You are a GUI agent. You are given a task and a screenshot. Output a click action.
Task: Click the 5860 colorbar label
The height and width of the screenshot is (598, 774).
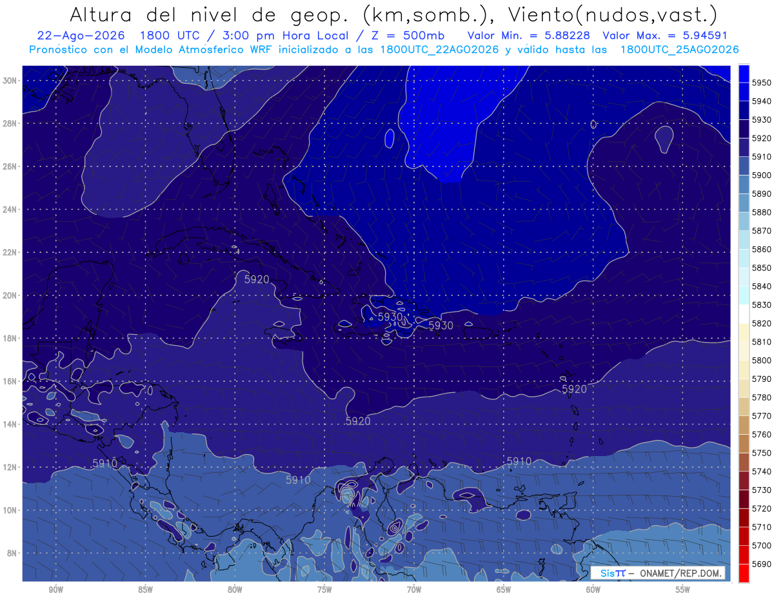point(762,249)
